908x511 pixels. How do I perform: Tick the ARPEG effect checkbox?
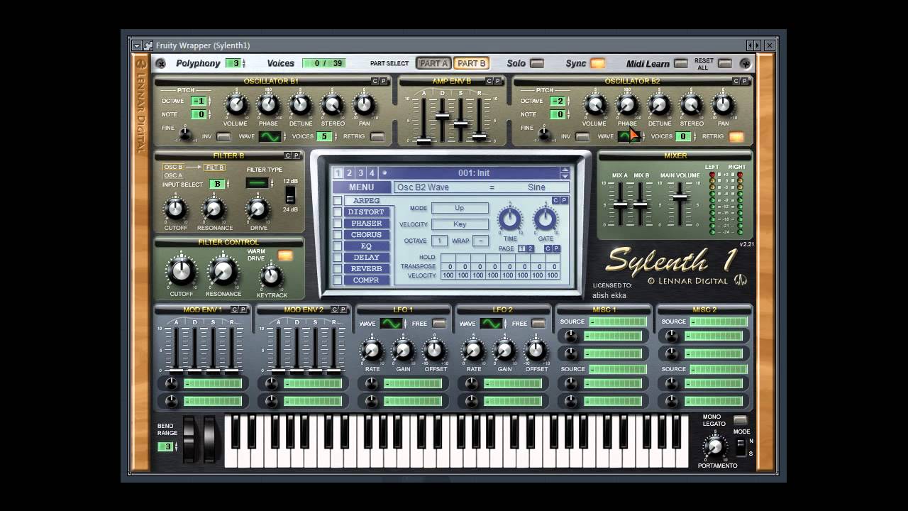tap(337, 201)
